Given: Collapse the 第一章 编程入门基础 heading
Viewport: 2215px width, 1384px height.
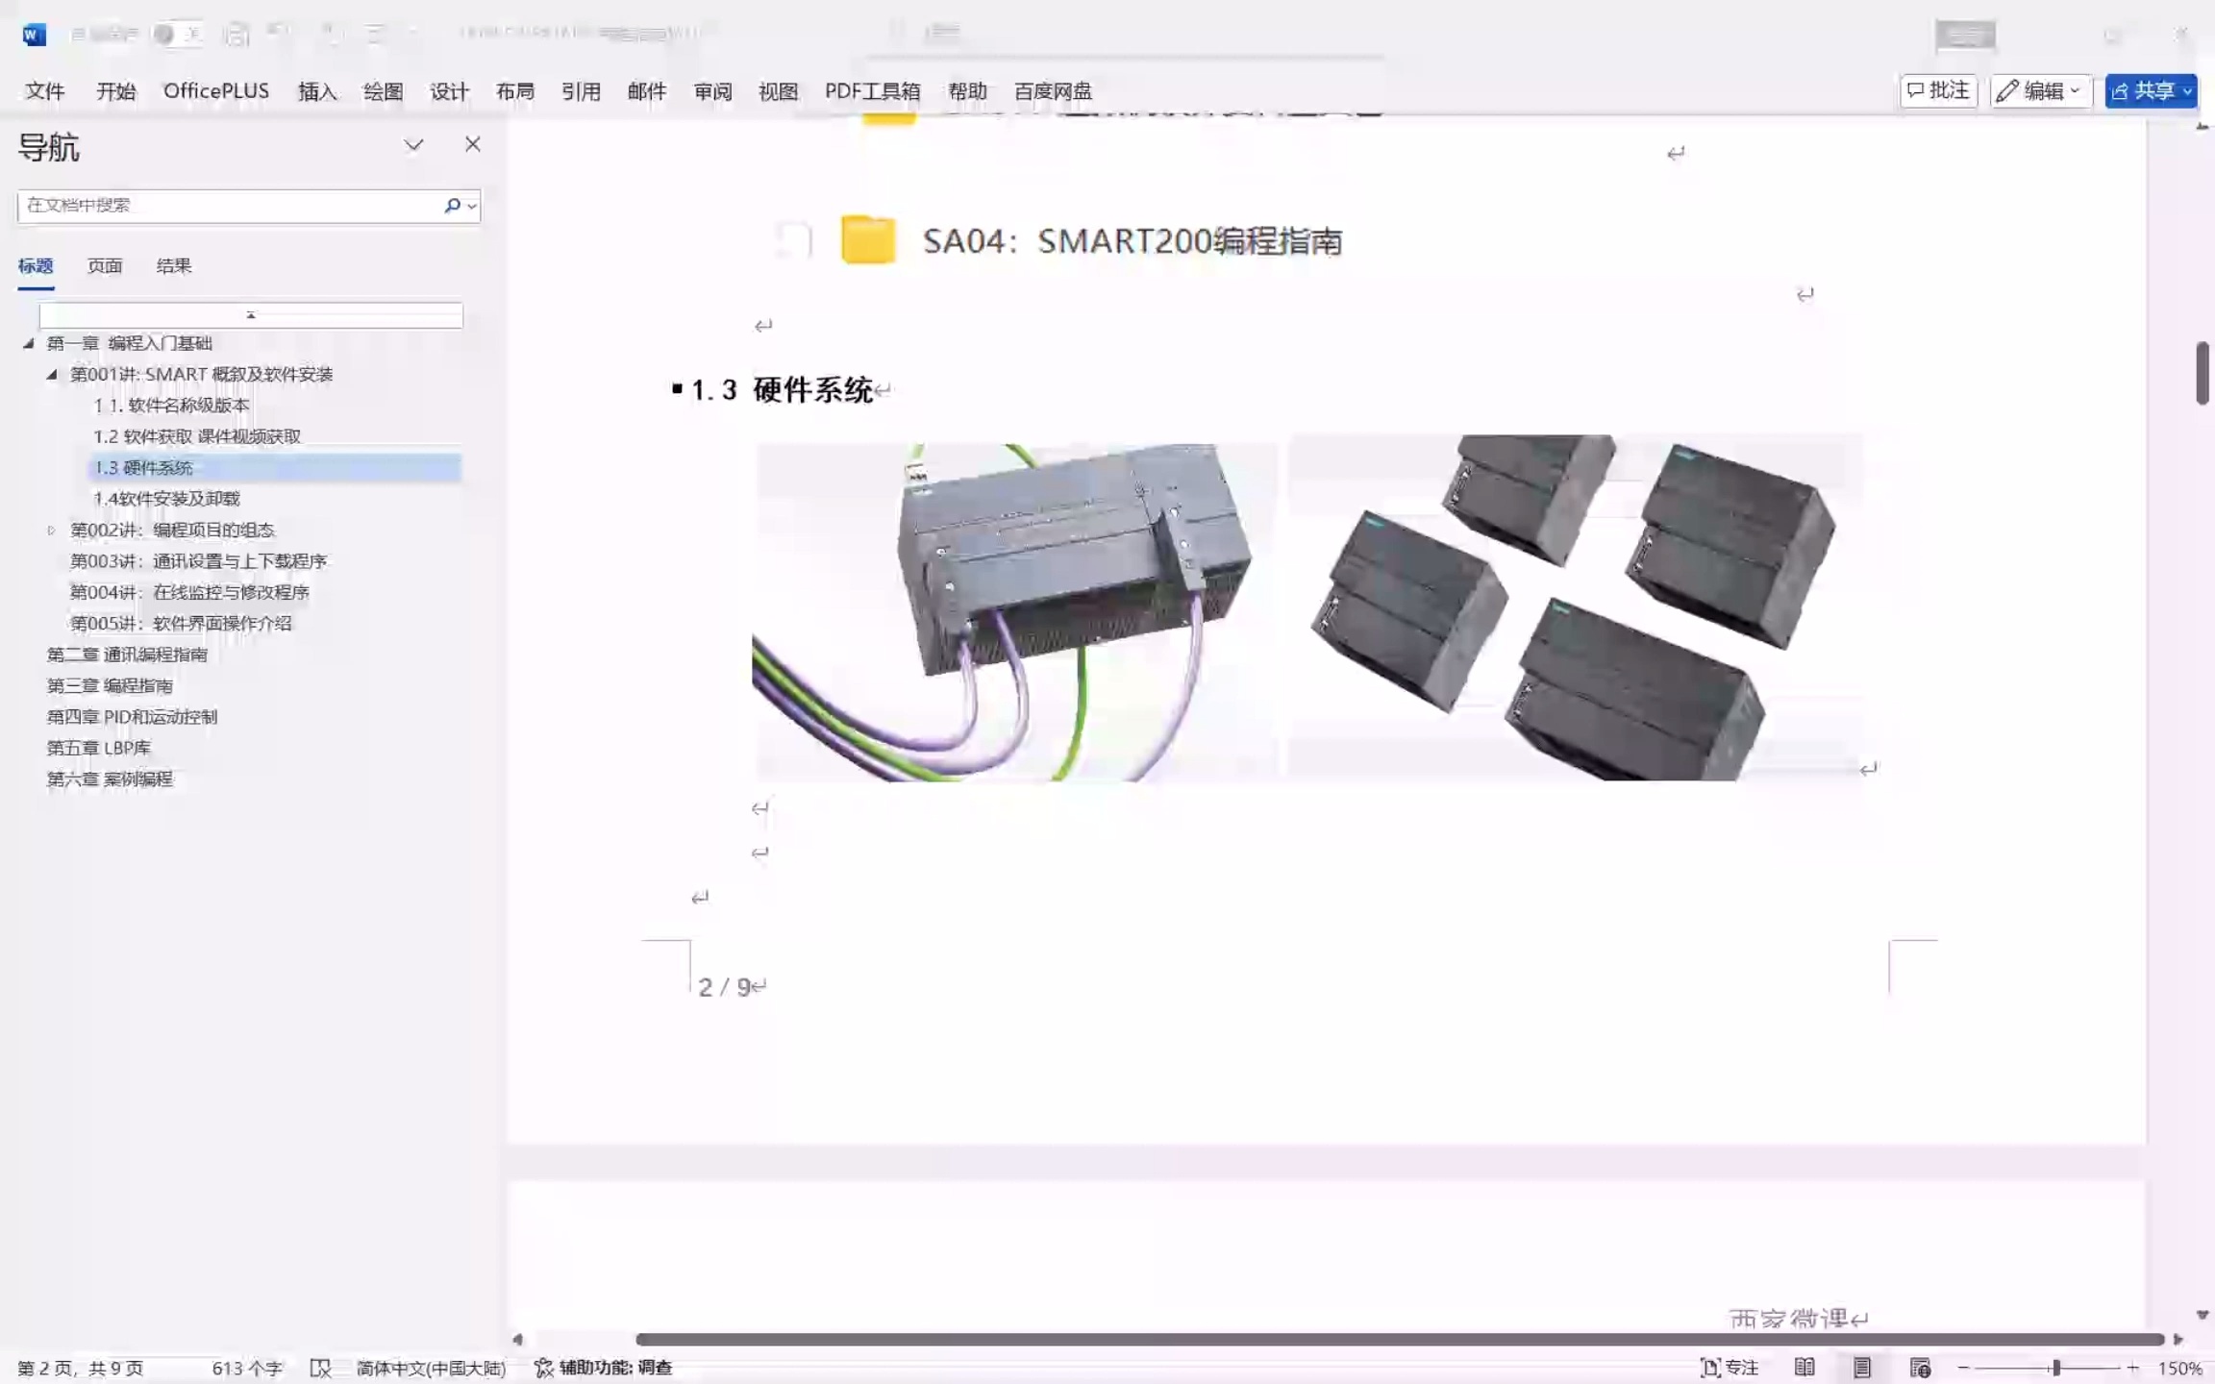Looking at the screenshot, I should point(29,343).
